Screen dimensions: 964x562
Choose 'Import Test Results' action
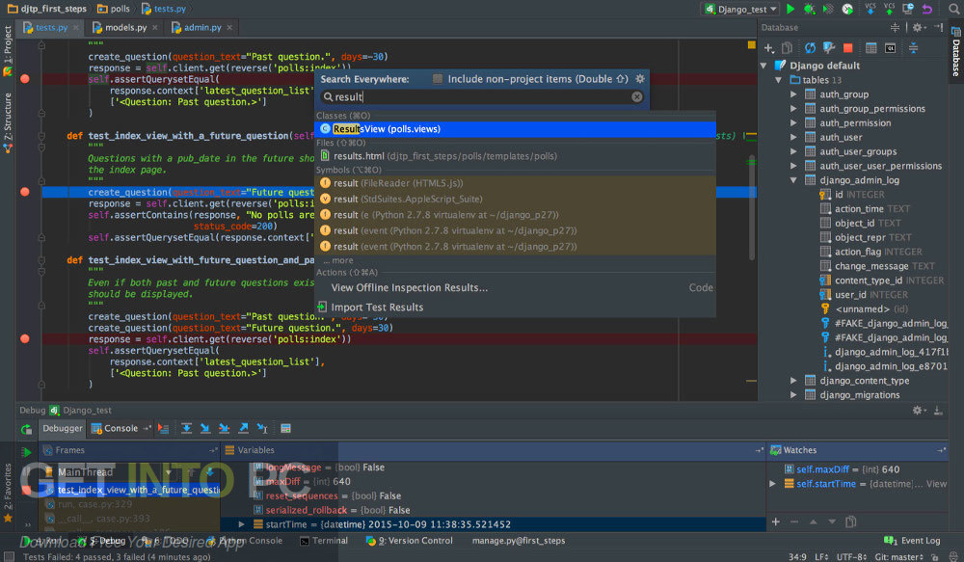click(x=377, y=307)
